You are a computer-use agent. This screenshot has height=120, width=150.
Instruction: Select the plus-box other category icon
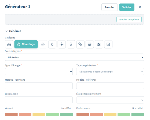108,44
